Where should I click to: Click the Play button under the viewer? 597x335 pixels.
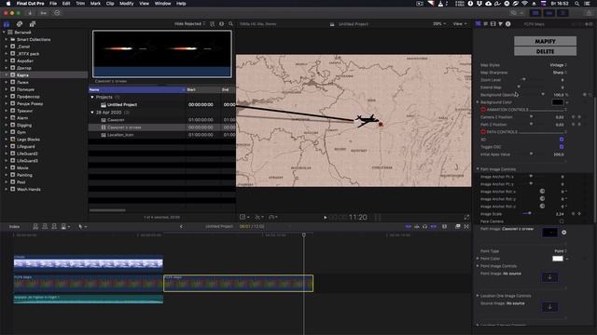tap(326, 218)
